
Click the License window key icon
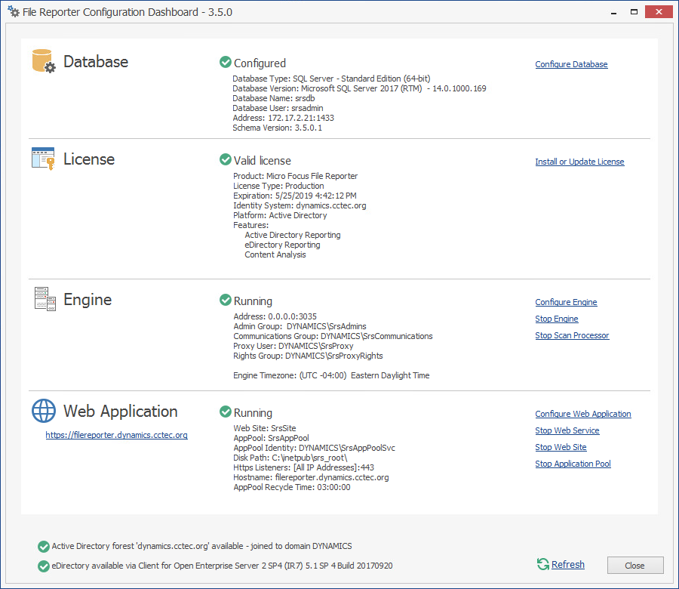pos(44,159)
